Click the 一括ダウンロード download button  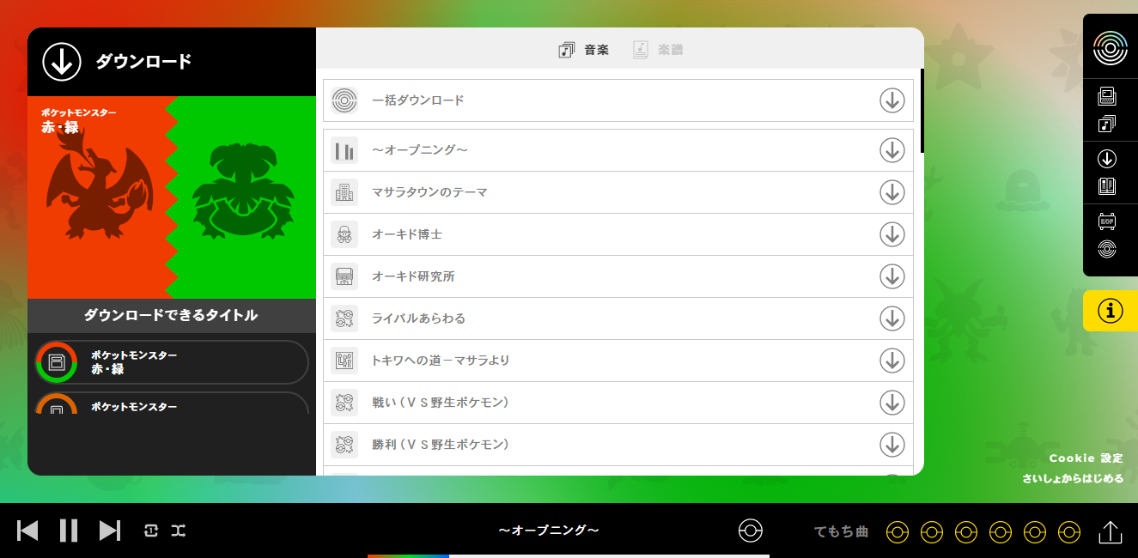892,100
